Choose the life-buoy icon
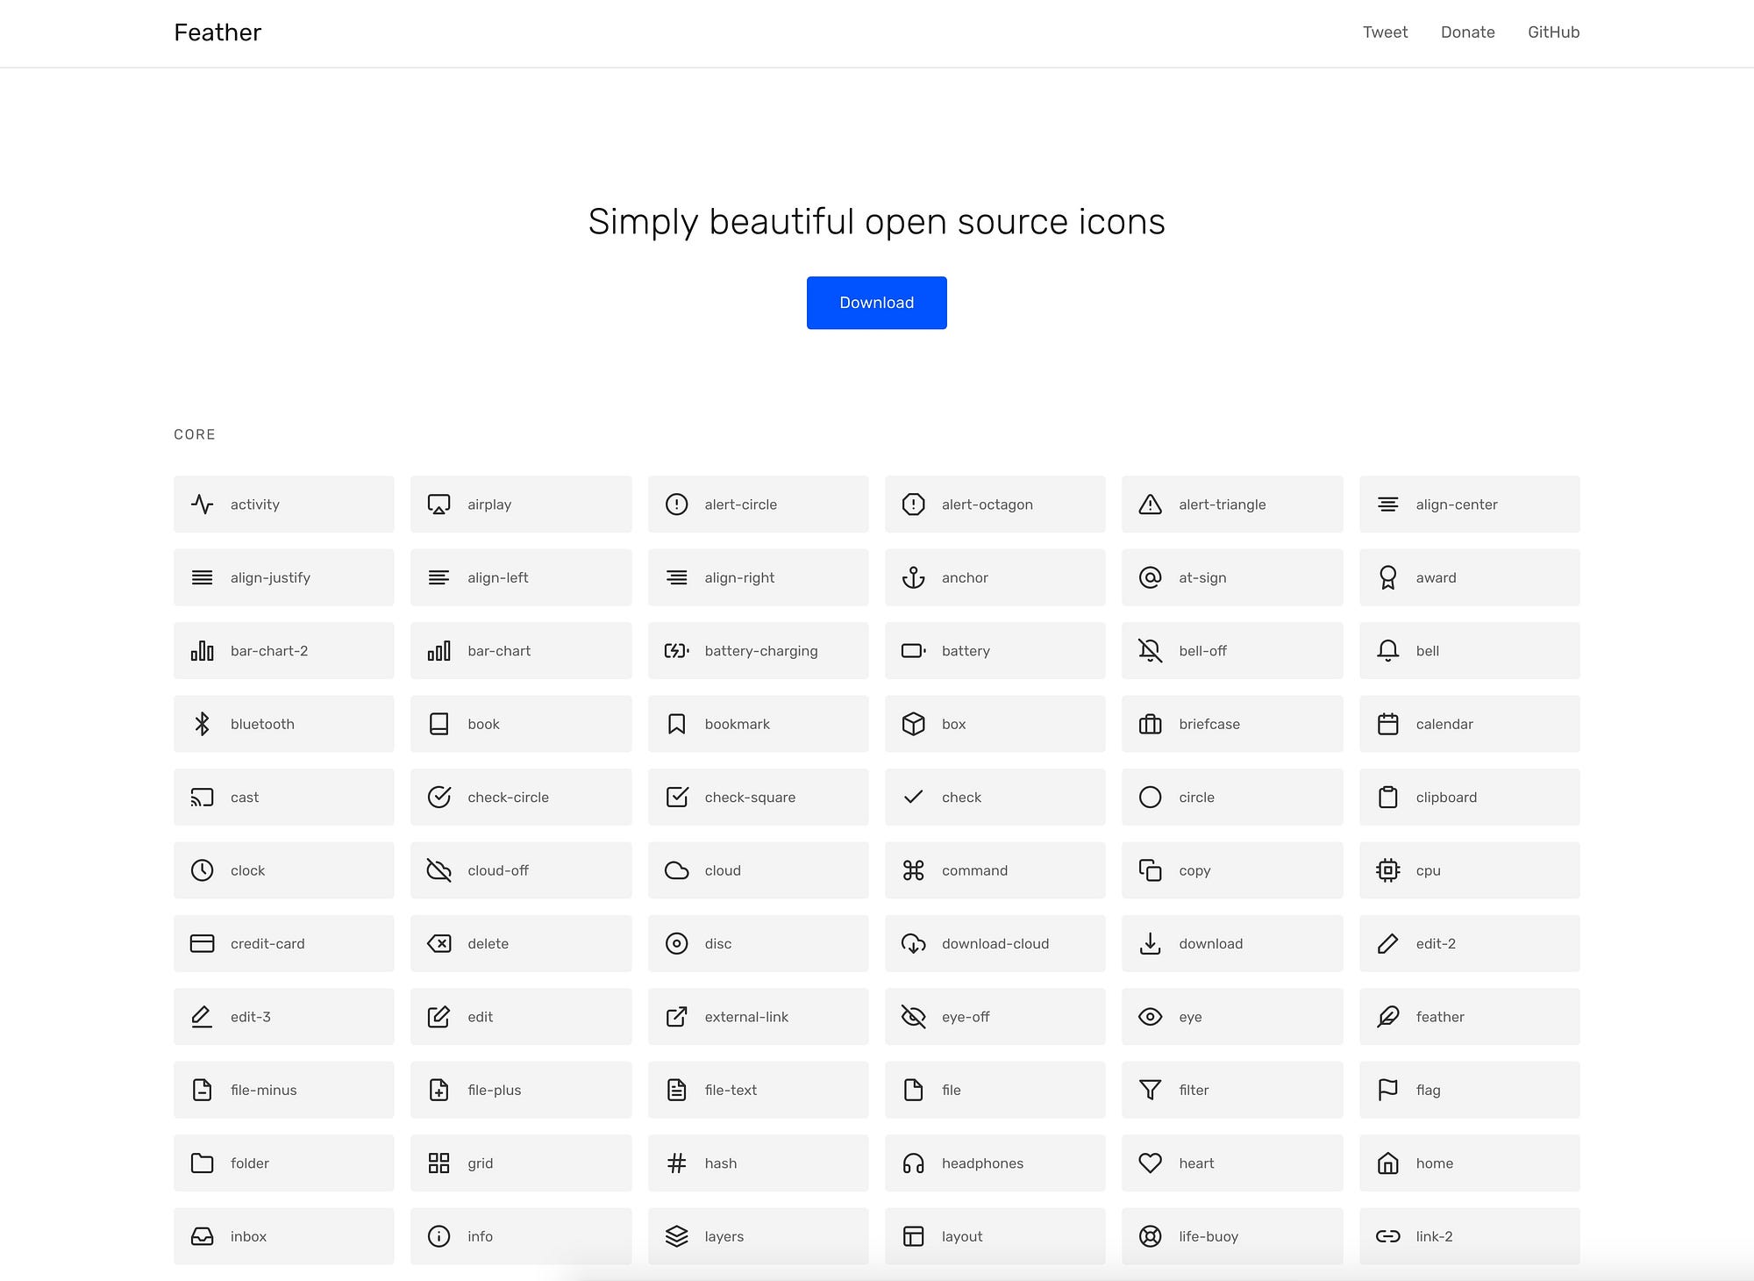 point(1150,1236)
